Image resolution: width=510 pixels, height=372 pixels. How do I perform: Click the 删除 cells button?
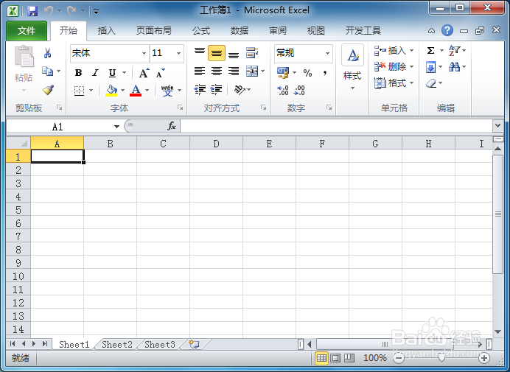[x=394, y=67]
